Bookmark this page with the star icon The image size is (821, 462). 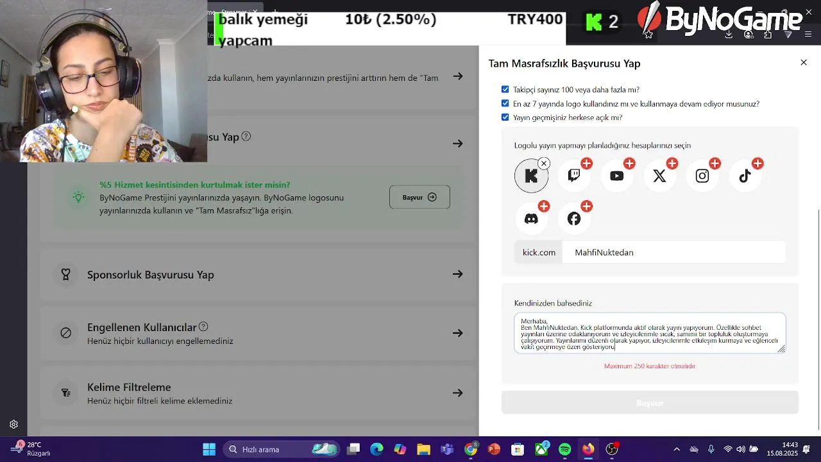648,34
